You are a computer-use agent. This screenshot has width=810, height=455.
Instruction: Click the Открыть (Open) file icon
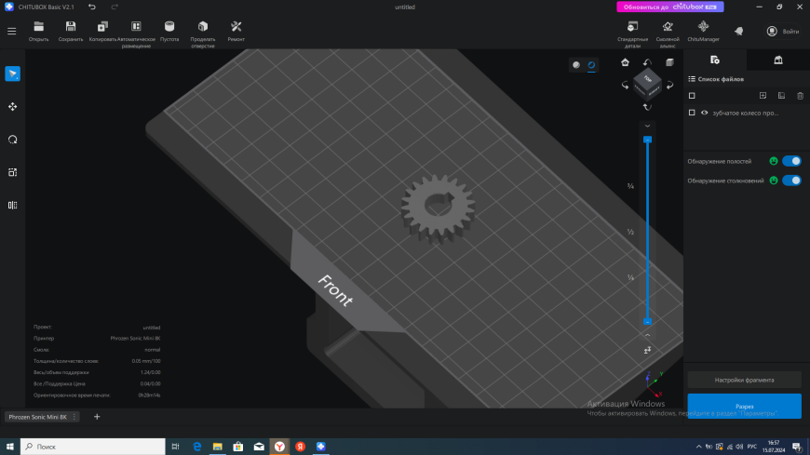(39, 31)
